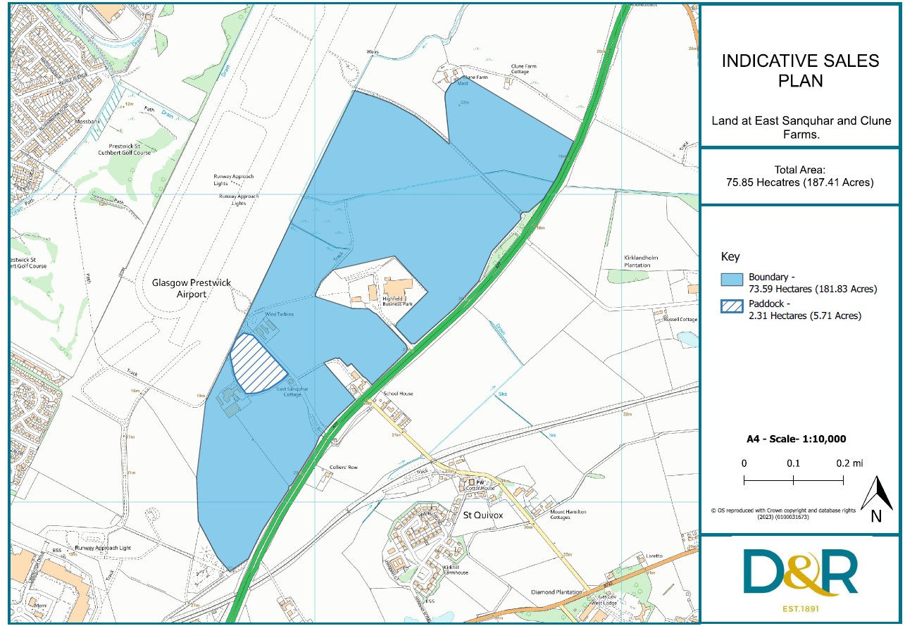The width and height of the screenshot is (905, 626).
Task: Click the "Russell Cottage" label
Action: 680,319
